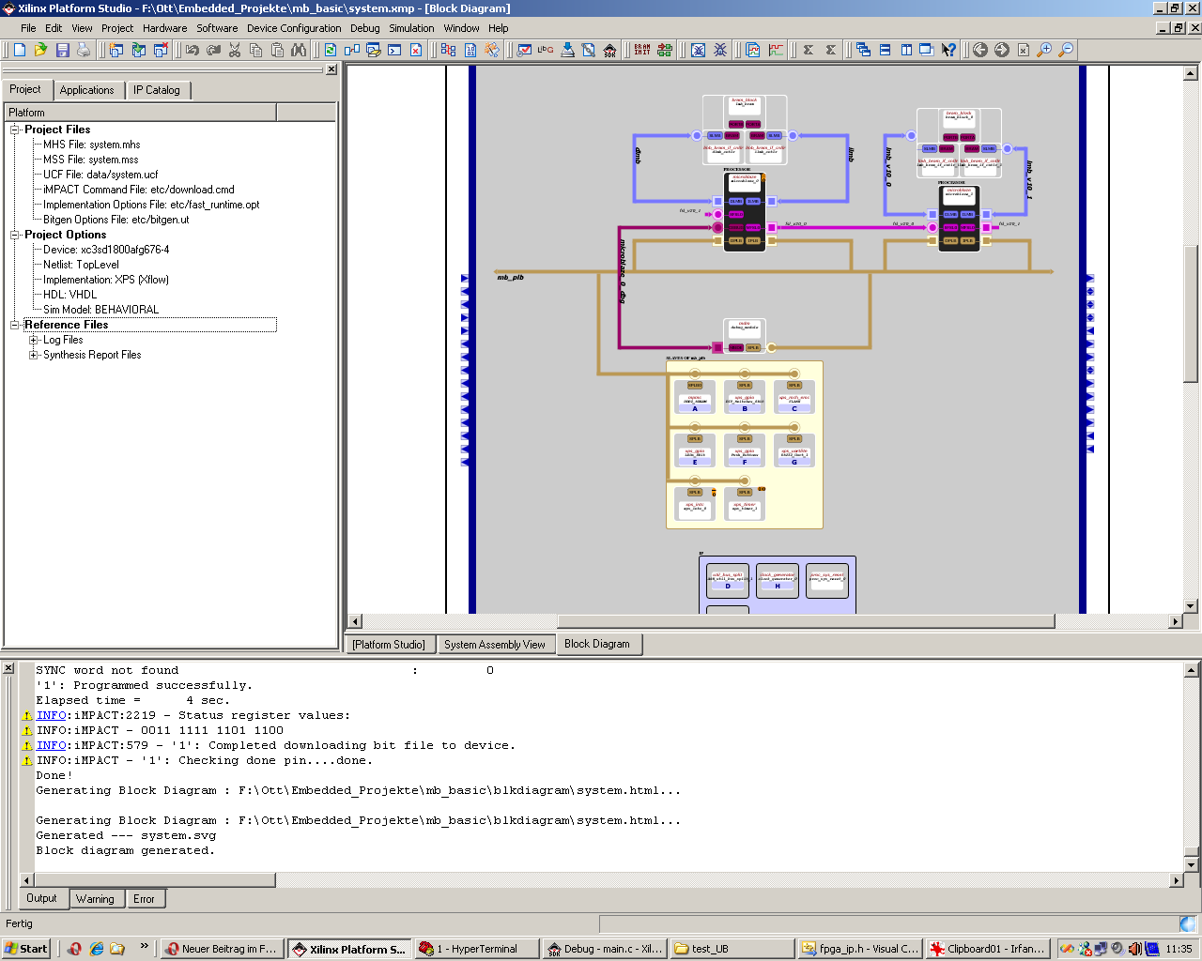Close the console panel with X button
The height and width of the screenshot is (961, 1202).
point(8,668)
